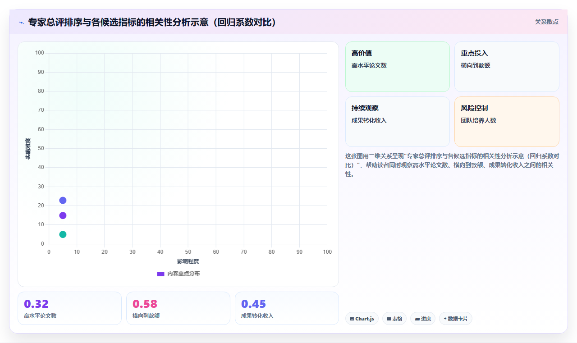Click 团队培养人数 in 风险控制 card
The width and height of the screenshot is (577, 343).
(478, 120)
